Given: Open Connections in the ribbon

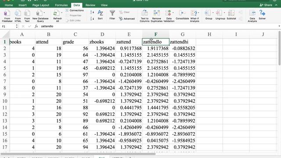Looking at the screenshot, I should coord(75,11).
